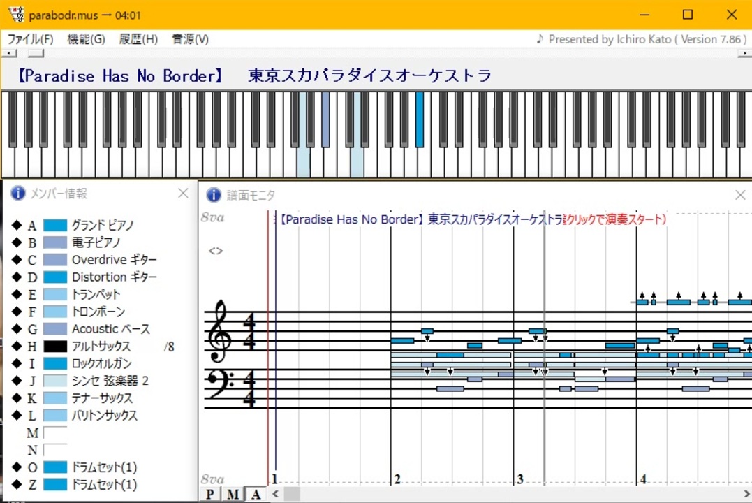Click color swatch for member J シンセ弦楽器 2
This screenshot has height=503, width=752.
55,381
